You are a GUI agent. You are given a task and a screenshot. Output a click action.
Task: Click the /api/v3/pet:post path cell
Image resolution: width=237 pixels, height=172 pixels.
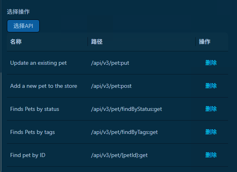point(111,86)
